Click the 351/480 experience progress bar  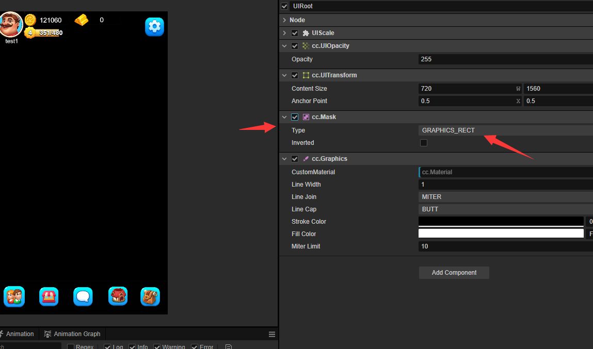pos(49,33)
